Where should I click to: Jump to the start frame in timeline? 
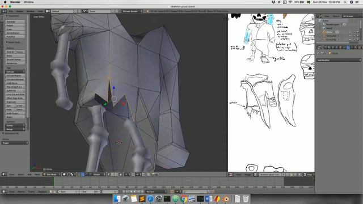coord(124,192)
